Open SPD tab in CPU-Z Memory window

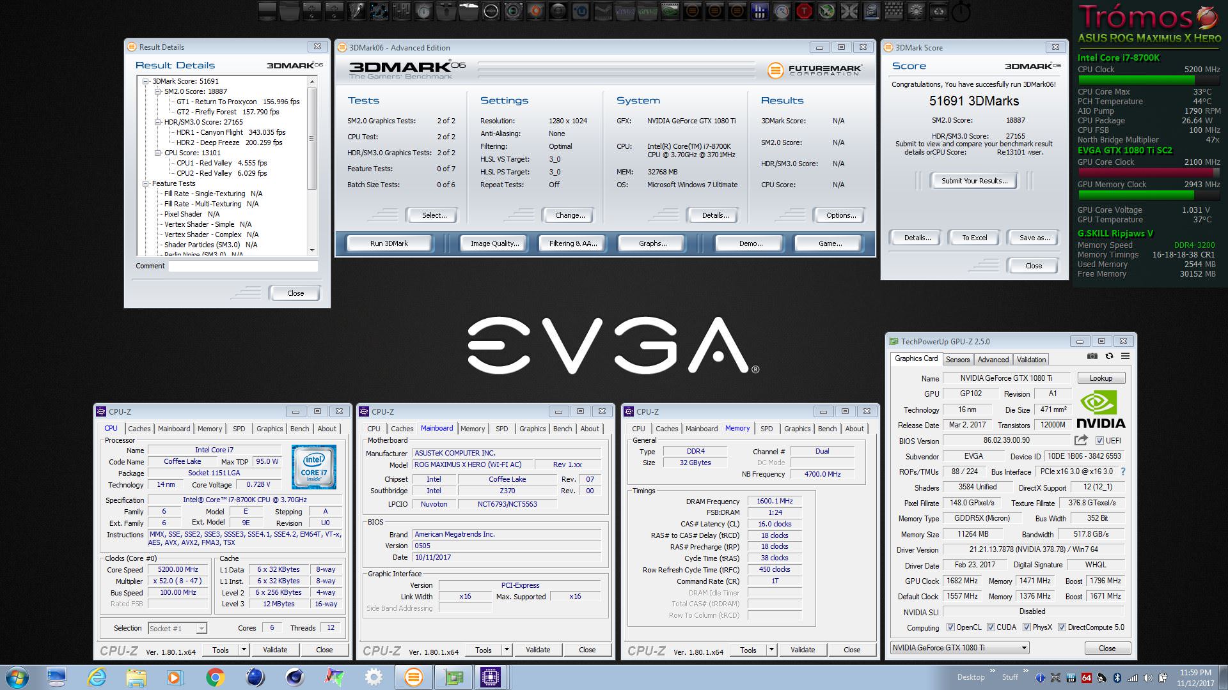(766, 429)
